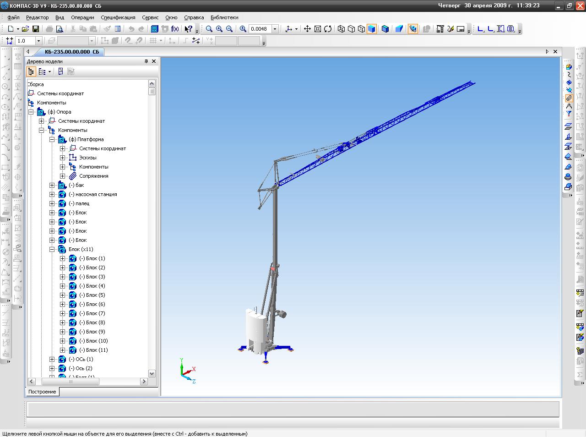Open the Операции menu

[x=82, y=17]
